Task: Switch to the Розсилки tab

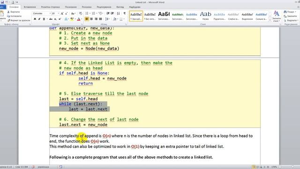Action: (86, 7)
